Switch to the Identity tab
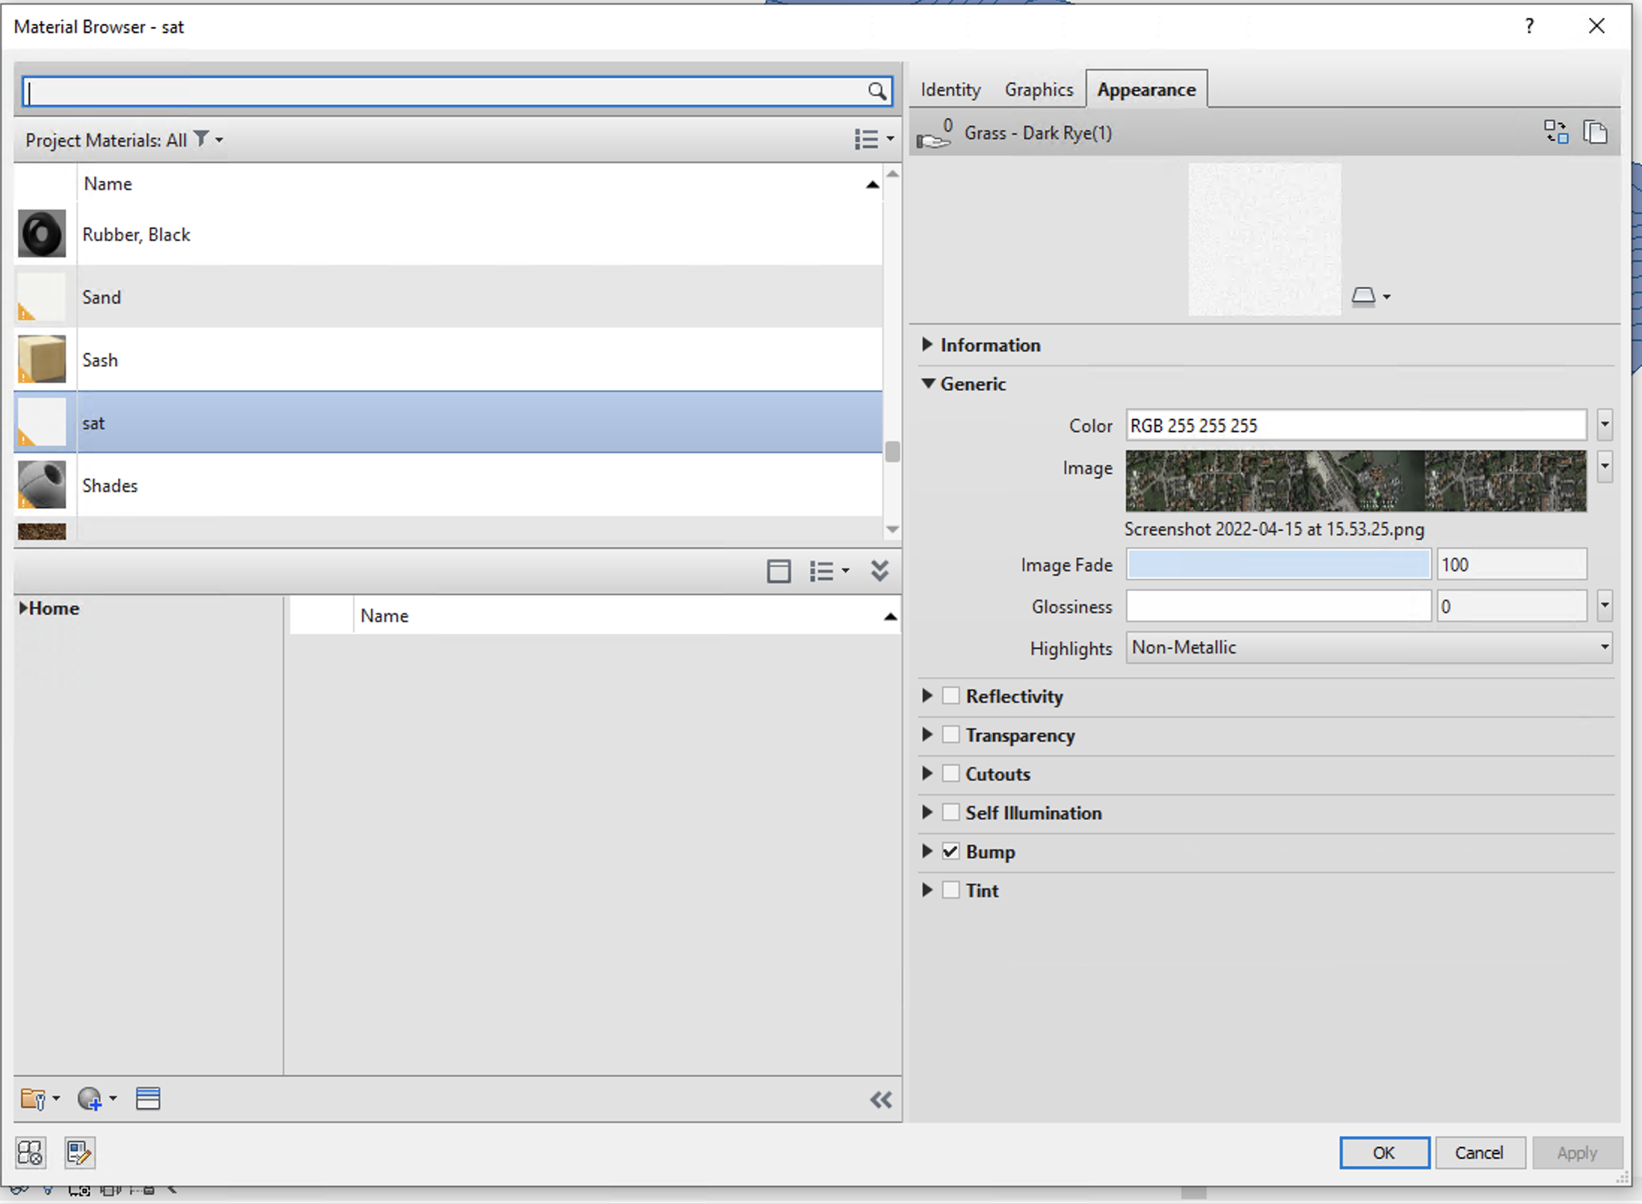Screen dimensions: 1642x1204 (950, 89)
